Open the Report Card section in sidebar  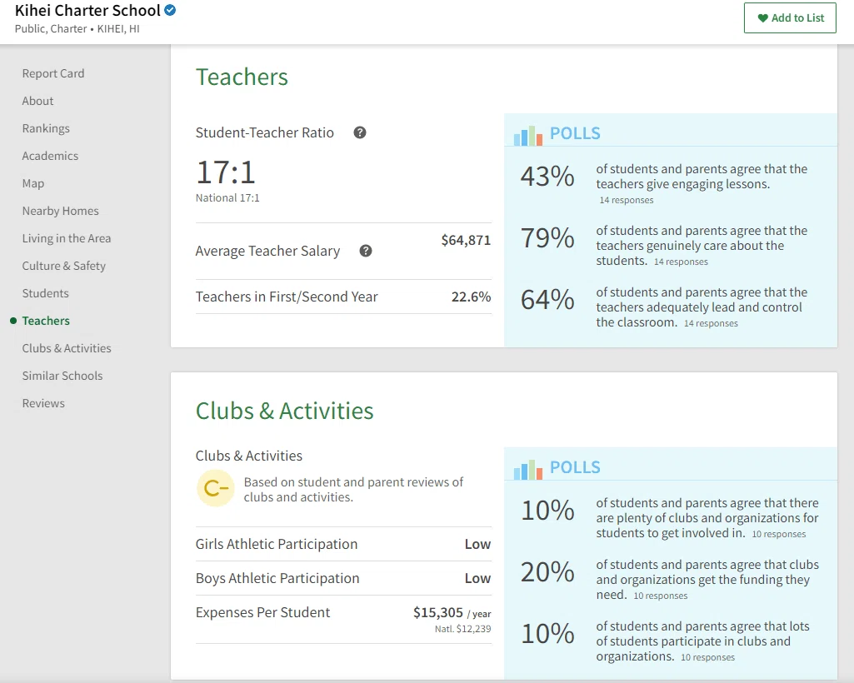[x=53, y=73]
